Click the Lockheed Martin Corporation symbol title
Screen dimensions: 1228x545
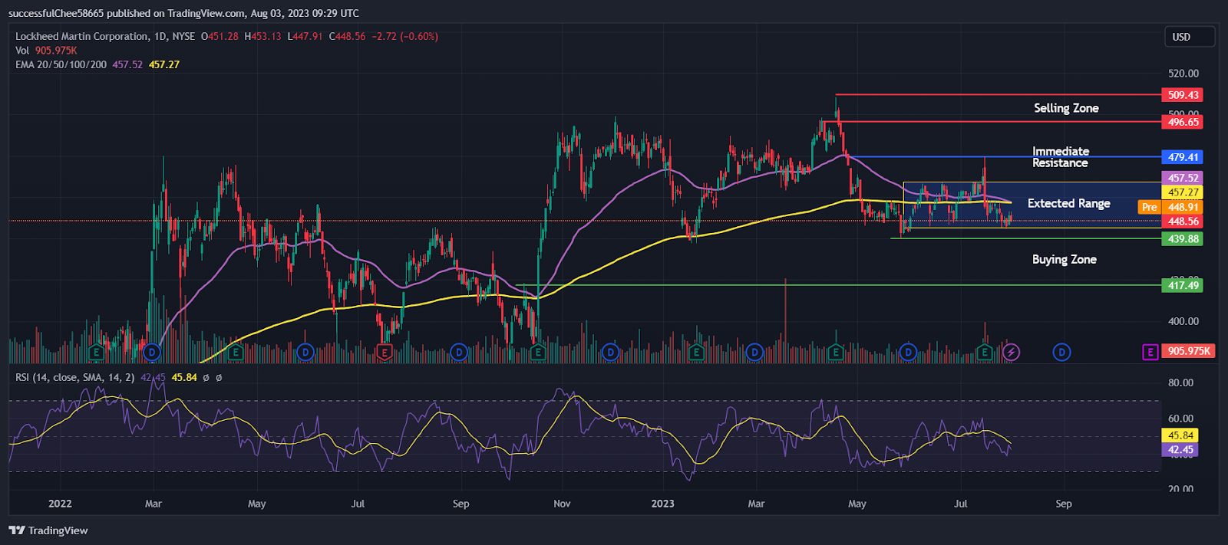82,36
